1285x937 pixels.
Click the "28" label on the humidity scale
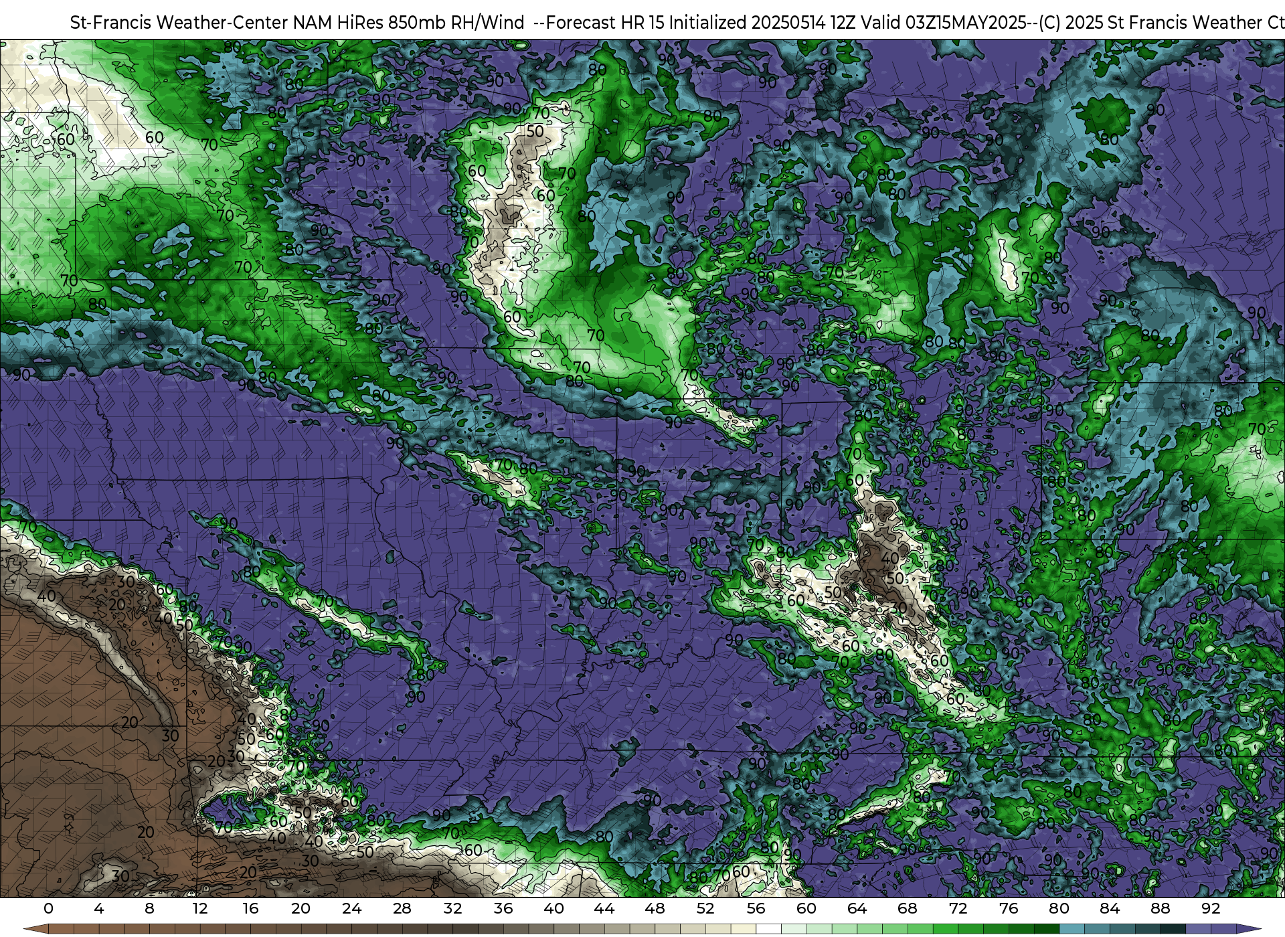tap(402, 908)
